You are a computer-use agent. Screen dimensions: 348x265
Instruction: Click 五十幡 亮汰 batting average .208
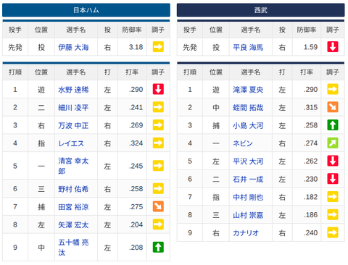[x=136, y=248]
